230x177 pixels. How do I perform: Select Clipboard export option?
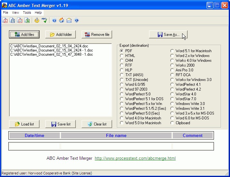172,123
